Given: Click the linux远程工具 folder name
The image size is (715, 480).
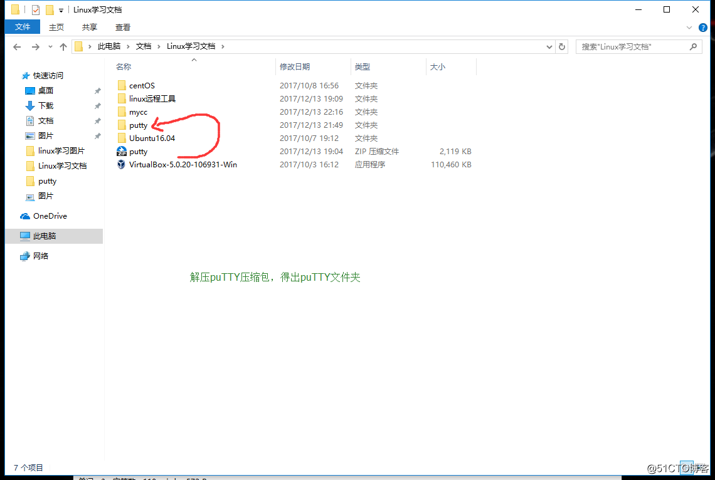Looking at the screenshot, I should tap(152, 99).
